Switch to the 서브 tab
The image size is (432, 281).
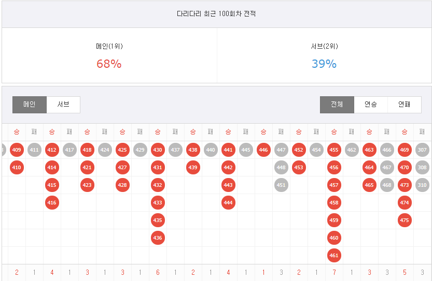63,105
